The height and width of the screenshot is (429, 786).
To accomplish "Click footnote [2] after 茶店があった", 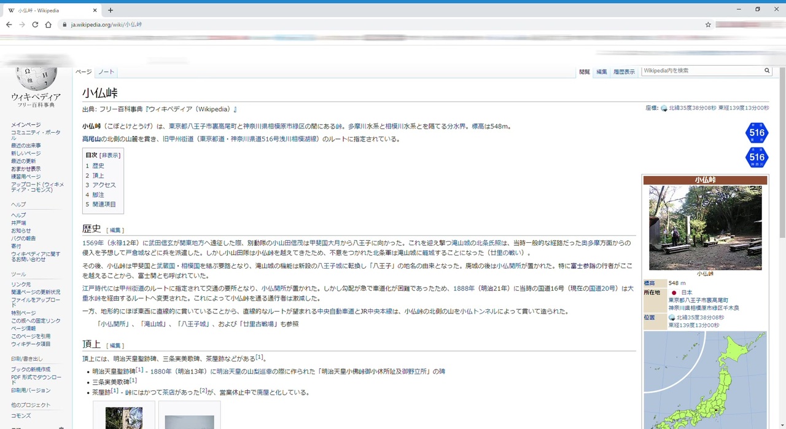I will pos(203,390).
